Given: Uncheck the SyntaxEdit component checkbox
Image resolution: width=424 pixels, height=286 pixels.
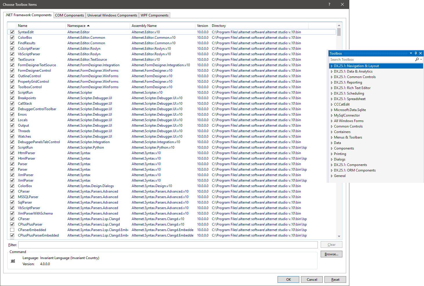Looking at the screenshot, I should (x=12, y=32).
